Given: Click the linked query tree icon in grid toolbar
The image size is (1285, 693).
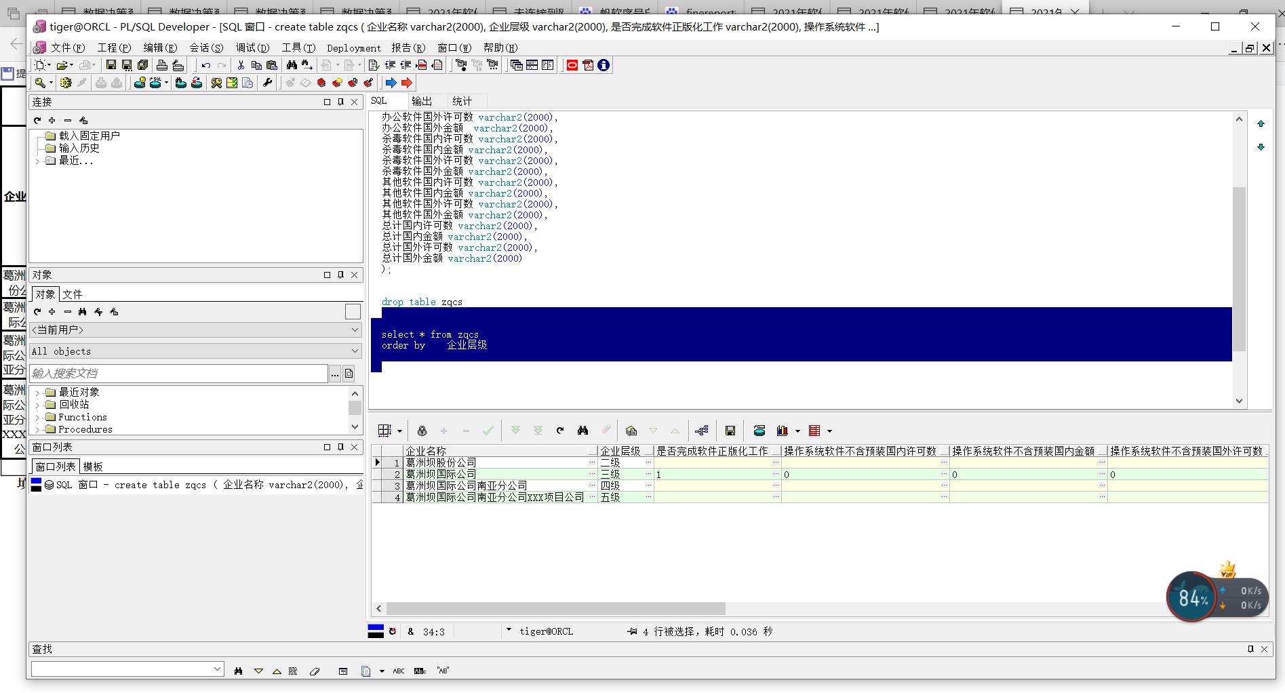Looking at the screenshot, I should (x=701, y=431).
